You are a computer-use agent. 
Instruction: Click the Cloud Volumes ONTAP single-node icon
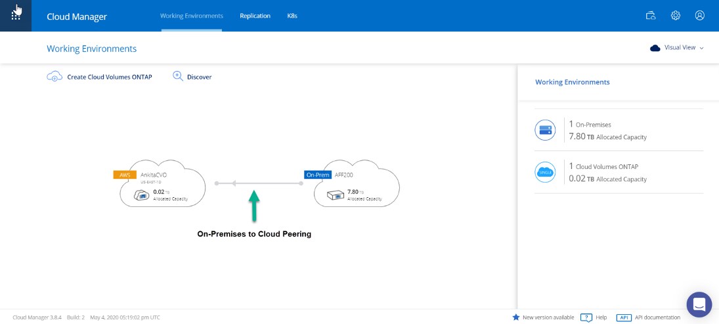pos(545,172)
